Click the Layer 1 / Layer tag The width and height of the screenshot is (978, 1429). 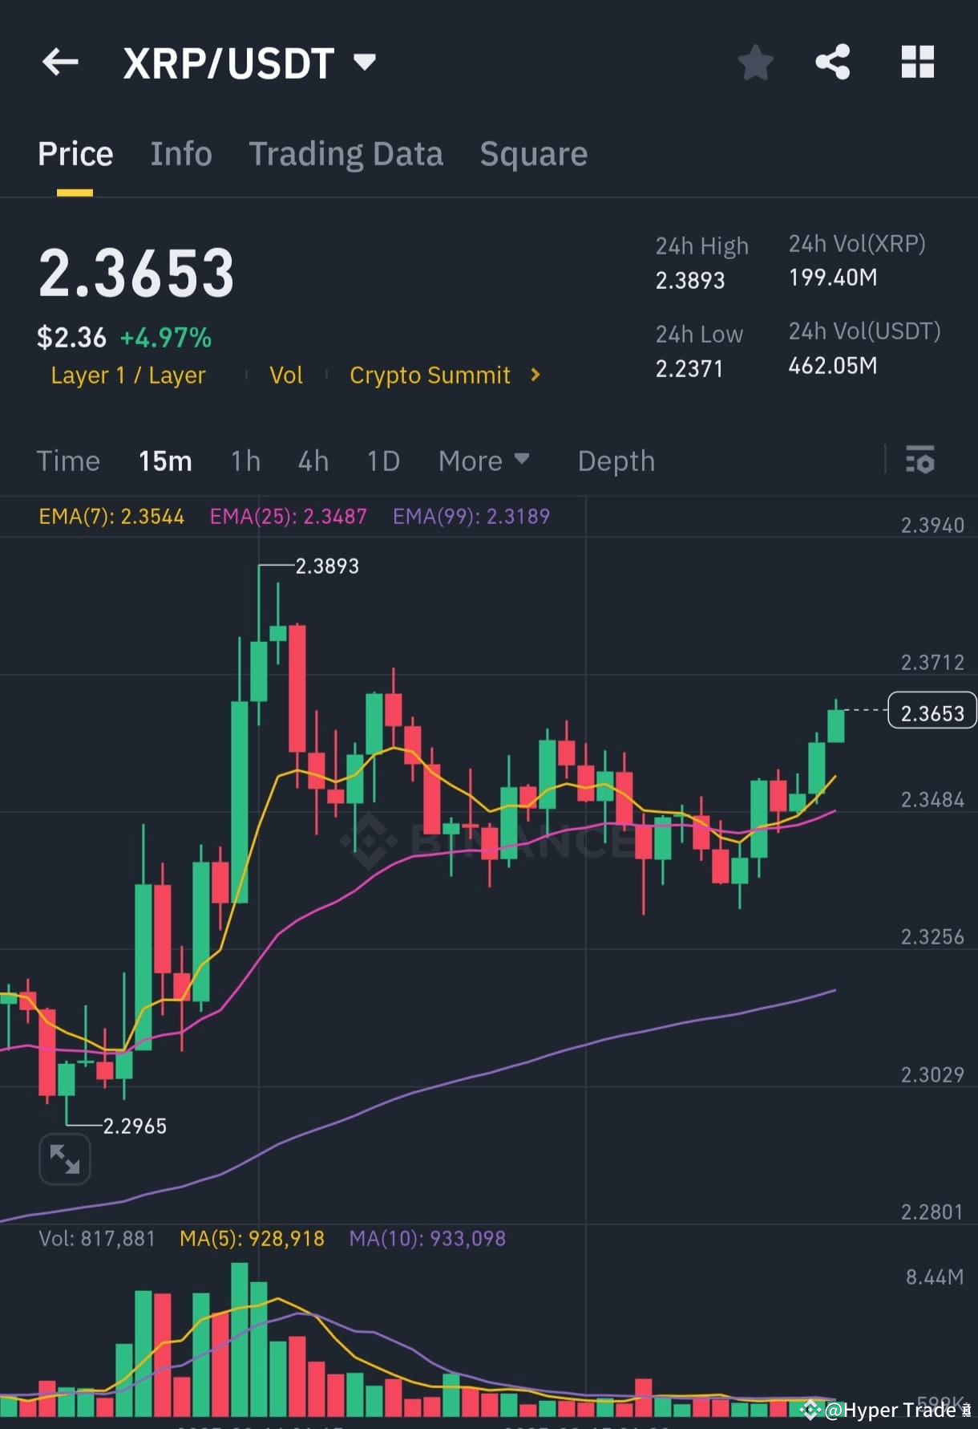[127, 375]
